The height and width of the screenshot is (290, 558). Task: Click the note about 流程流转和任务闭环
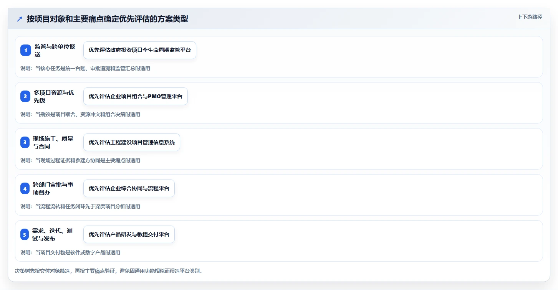pyautogui.click(x=80, y=206)
